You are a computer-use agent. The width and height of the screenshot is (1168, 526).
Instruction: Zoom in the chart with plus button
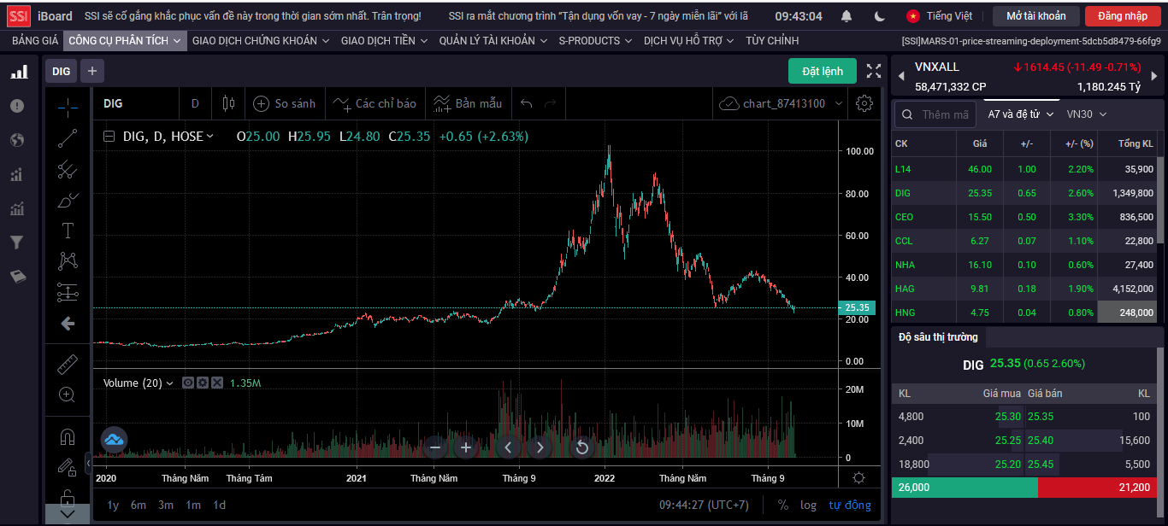click(466, 447)
